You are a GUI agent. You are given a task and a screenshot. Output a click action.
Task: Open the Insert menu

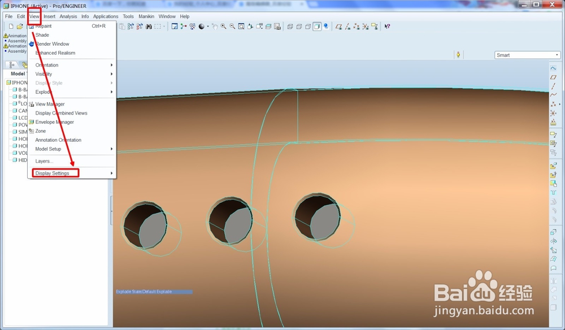49,16
